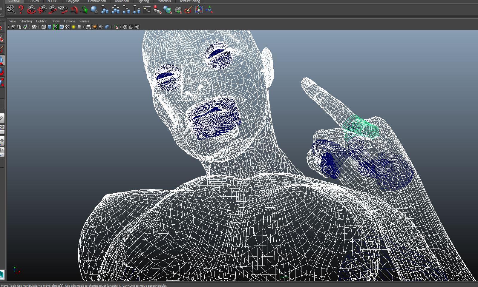Click the fourth blue hierarchy shelf icon

137,10
